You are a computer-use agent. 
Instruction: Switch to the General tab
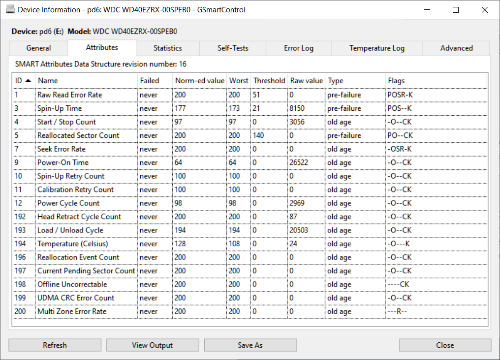(x=38, y=48)
